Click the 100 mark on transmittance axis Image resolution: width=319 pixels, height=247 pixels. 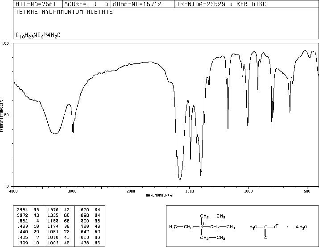click(5, 43)
